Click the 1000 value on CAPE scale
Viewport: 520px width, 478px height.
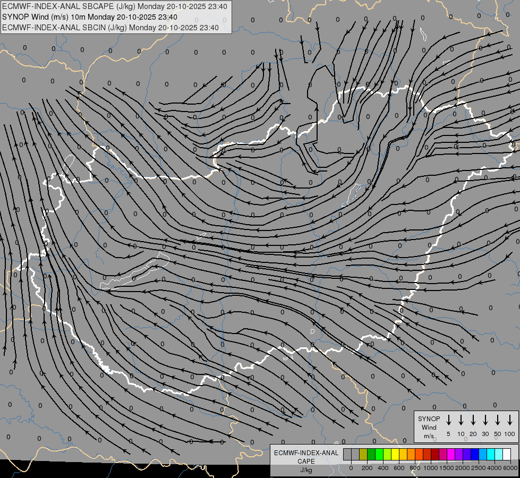click(430, 468)
